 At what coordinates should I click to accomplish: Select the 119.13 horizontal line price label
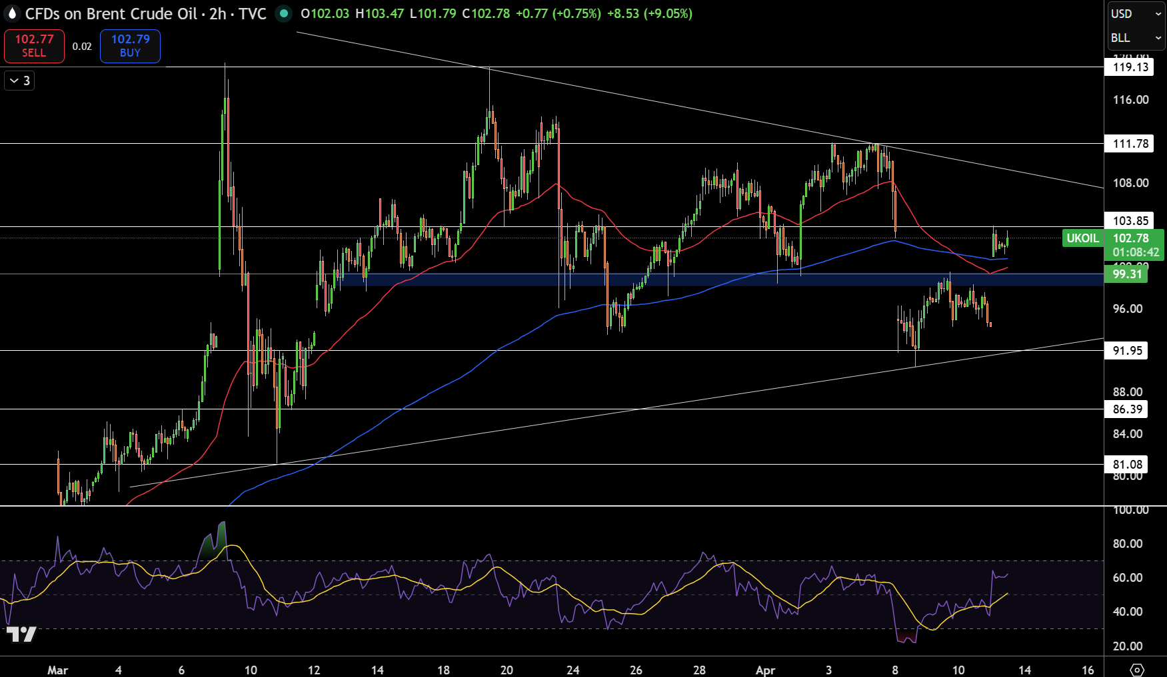(1130, 67)
